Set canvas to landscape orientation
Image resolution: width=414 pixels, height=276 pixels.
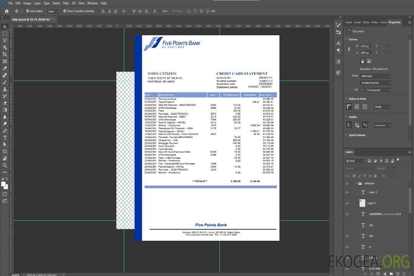tap(369, 61)
